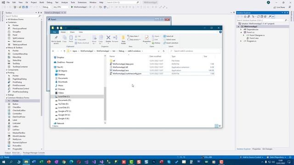Go up one folder level in Explorer
This screenshot has width=294, height=165.
(64, 51)
